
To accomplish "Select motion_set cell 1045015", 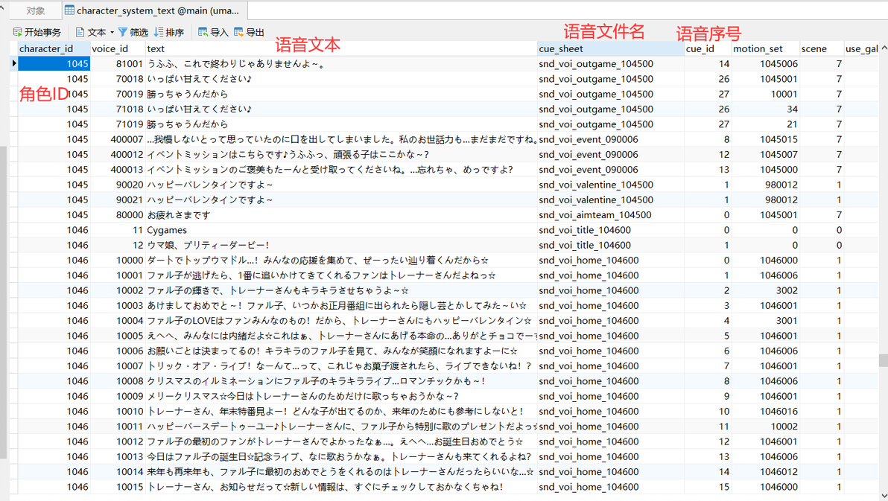I will point(765,139).
